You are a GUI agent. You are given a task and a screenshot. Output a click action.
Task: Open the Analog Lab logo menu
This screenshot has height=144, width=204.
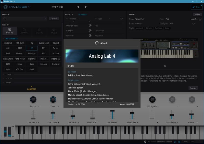pos(16,7)
